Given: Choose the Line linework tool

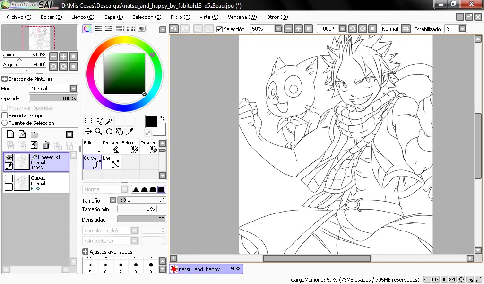Looking at the screenshot, I should (x=111, y=162).
